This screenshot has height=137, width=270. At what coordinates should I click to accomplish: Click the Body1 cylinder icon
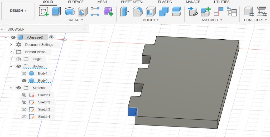(31, 73)
